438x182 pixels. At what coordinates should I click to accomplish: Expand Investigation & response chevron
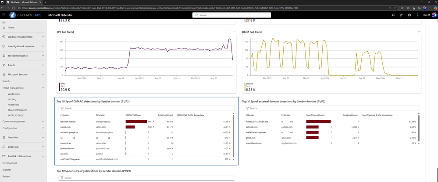[43, 46]
